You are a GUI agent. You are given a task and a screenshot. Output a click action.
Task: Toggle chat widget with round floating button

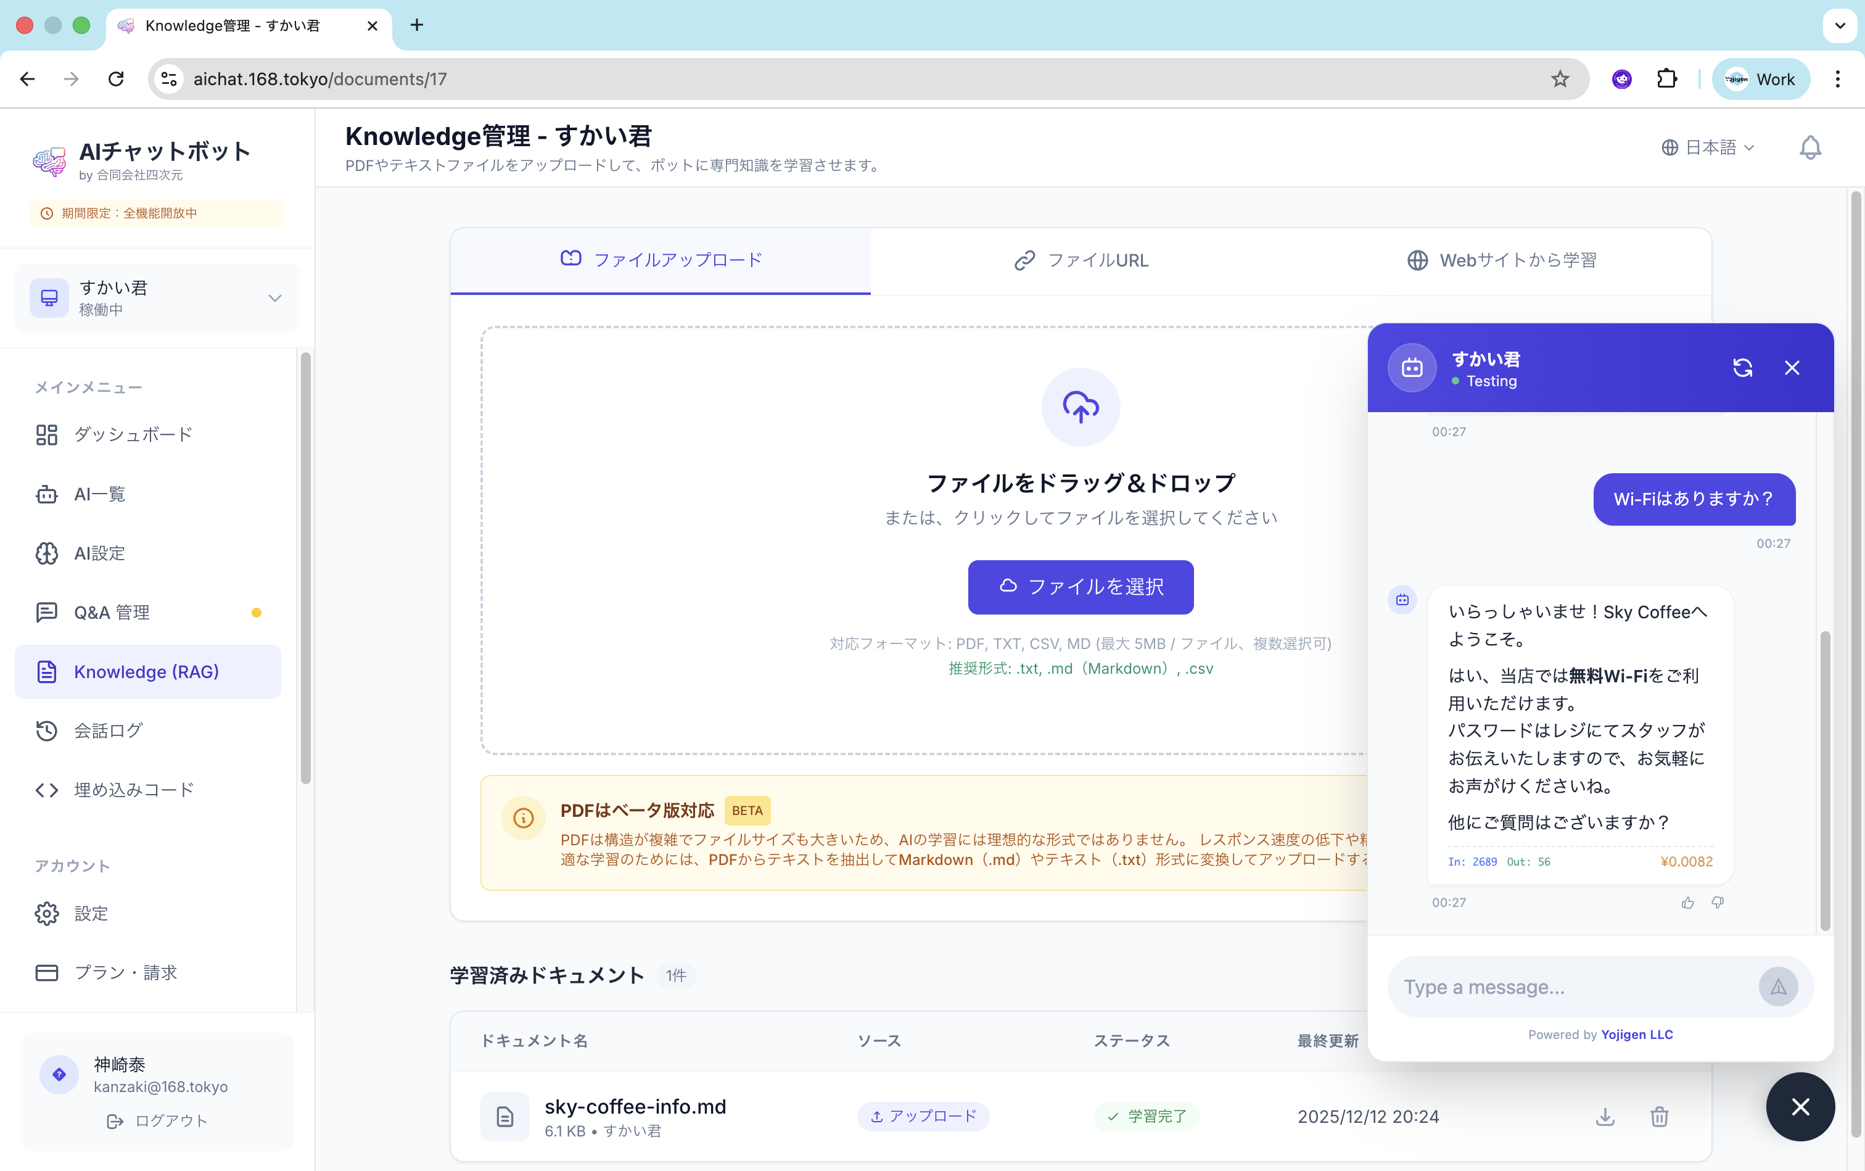pyautogui.click(x=1800, y=1107)
